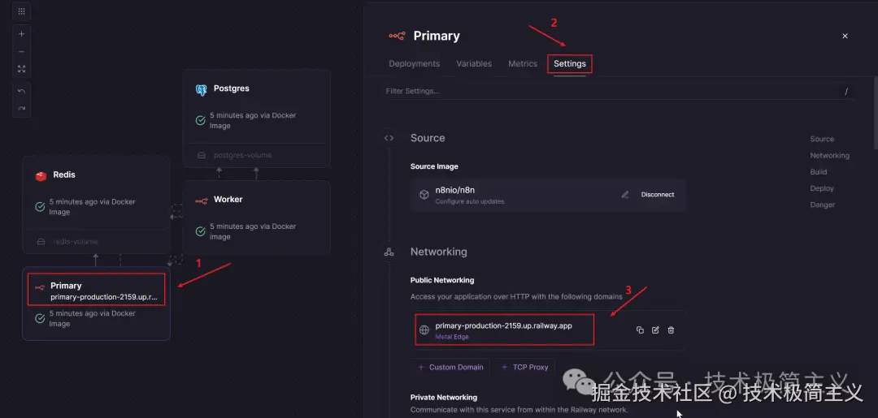
Task: Click the postgres-volume label
Action: click(x=242, y=155)
